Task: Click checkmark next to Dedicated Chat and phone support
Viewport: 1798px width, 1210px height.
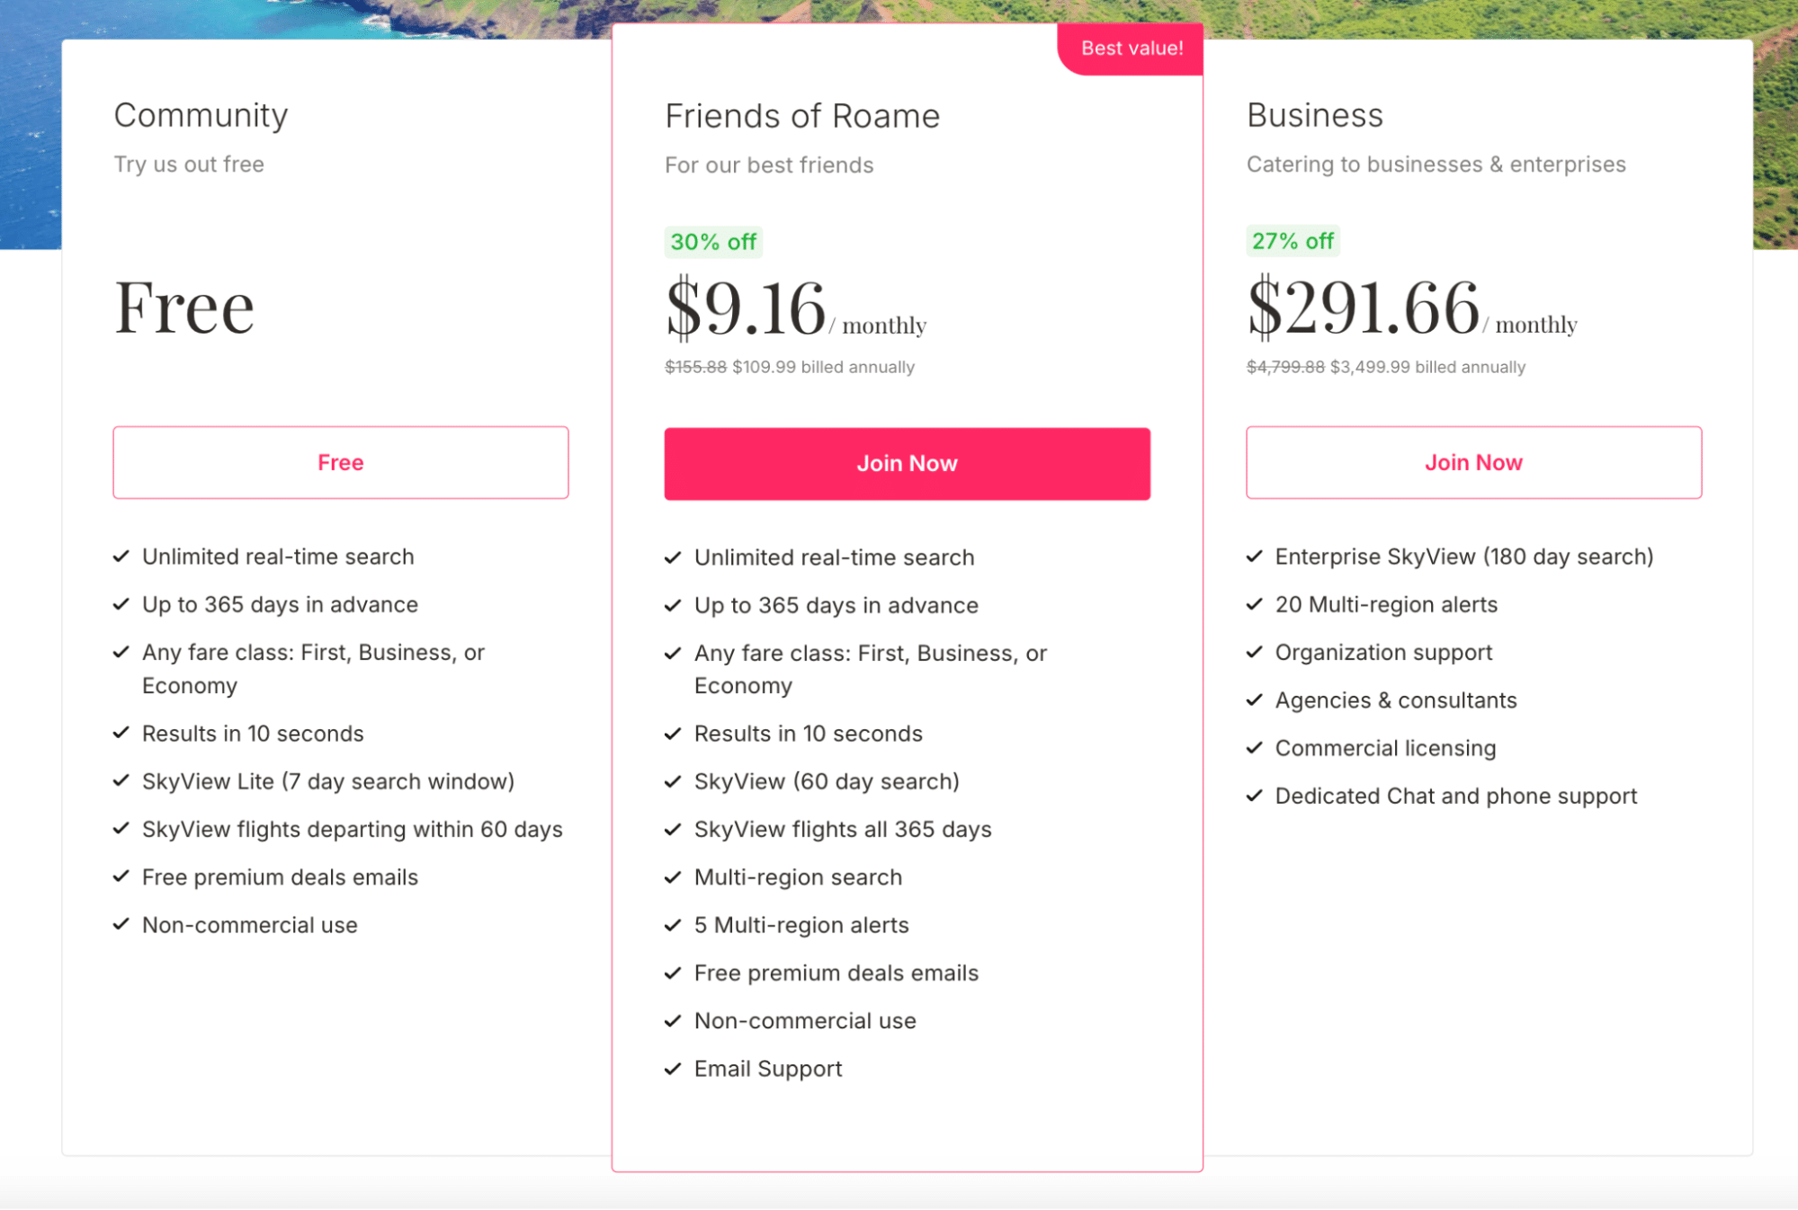Action: (x=1255, y=796)
